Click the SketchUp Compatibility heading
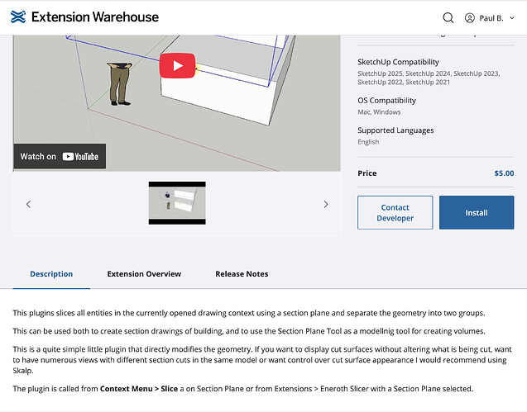Image resolution: width=527 pixels, height=412 pixels. pyautogui.click(x=398, y=62)
